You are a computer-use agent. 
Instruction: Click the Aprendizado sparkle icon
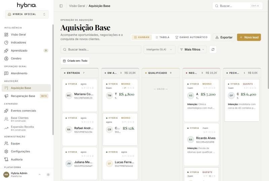click(6, 51)
